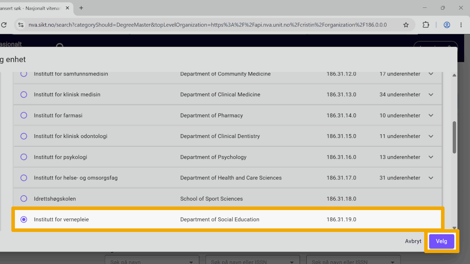The height and width of the screenshot is (264, 470).
Task: View site information icon in address bar
Action: (21, 25)
